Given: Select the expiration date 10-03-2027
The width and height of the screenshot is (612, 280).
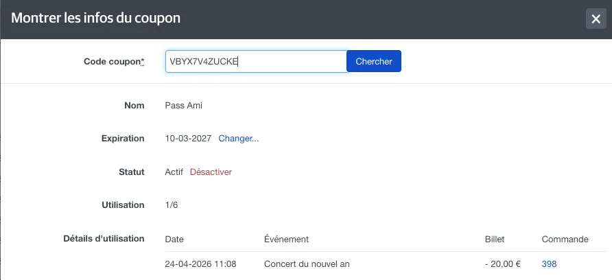Looking at the screenshot, I should (x=188, y=139).
